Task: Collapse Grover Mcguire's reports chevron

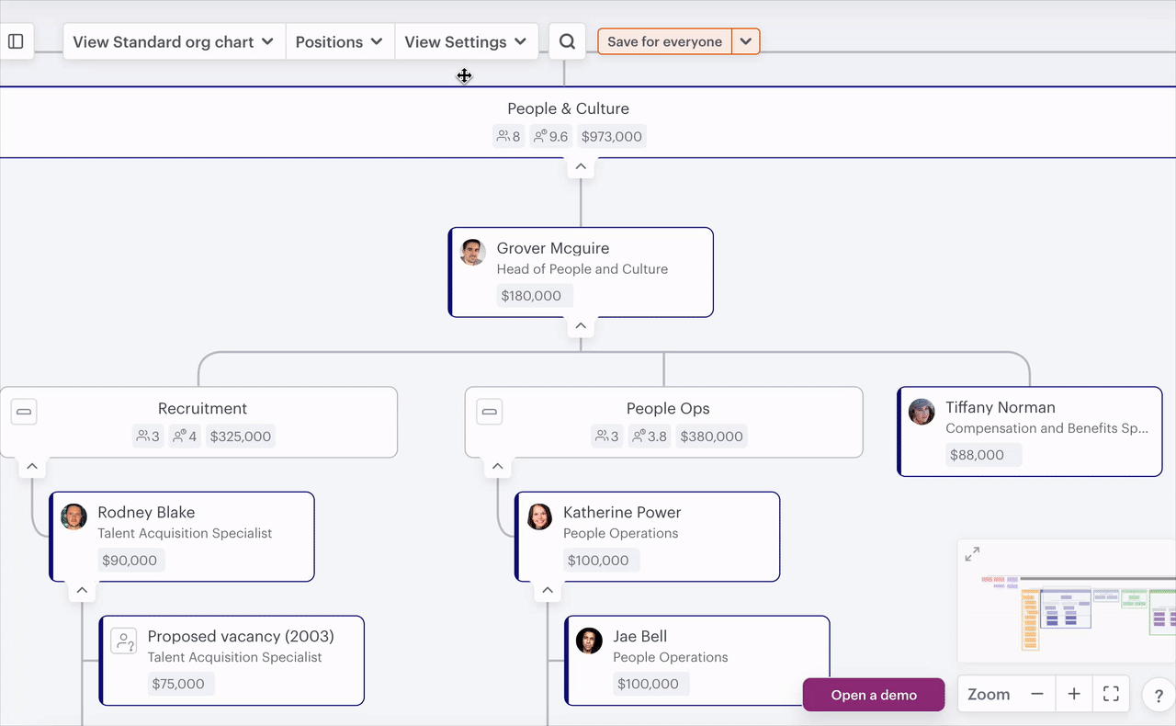Action: 580,324
